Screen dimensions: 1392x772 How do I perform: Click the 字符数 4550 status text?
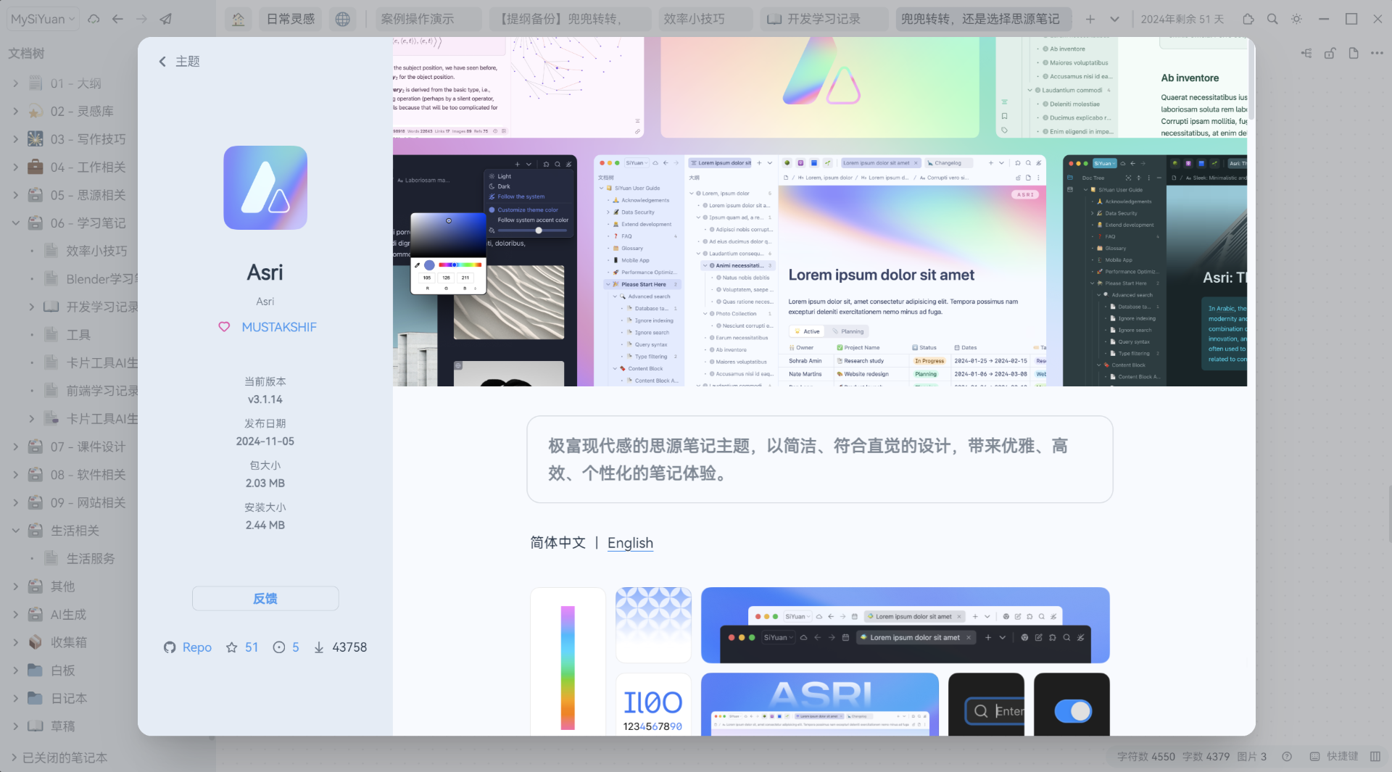click(1145, 756)
